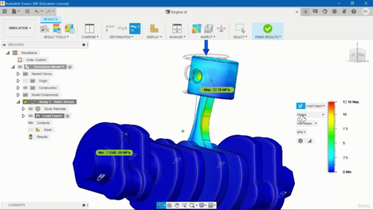This screenshot has width=373, height=210.
Task: Toggle visibility of Load Case1
Action: point(30,116)
